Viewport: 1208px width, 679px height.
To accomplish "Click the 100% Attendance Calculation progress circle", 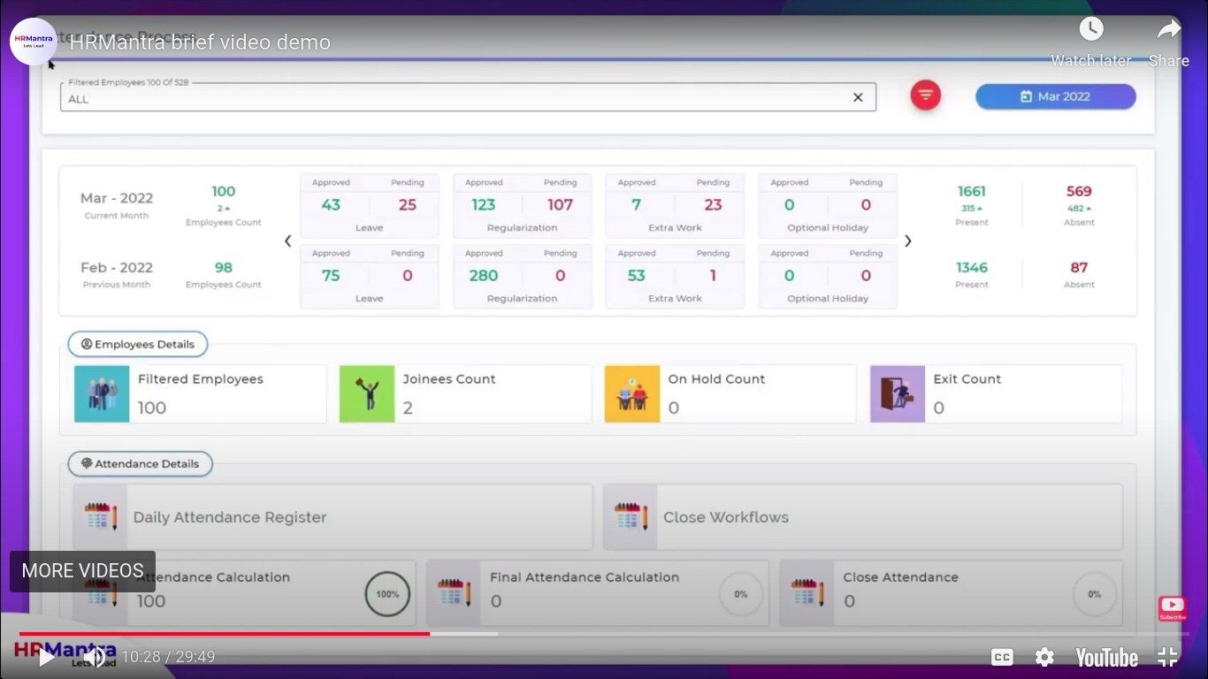I will pos(387,594).
